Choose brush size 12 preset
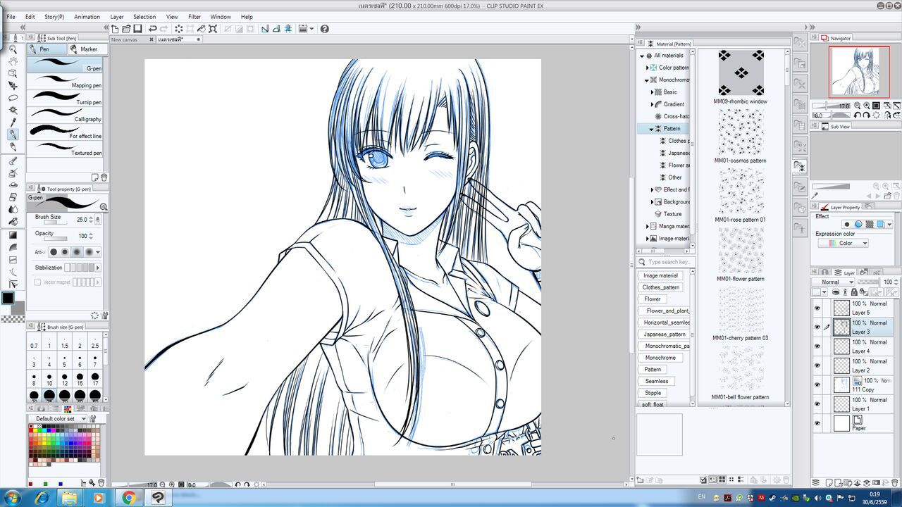Screen dimensions: 902x507 pos(64,378)
